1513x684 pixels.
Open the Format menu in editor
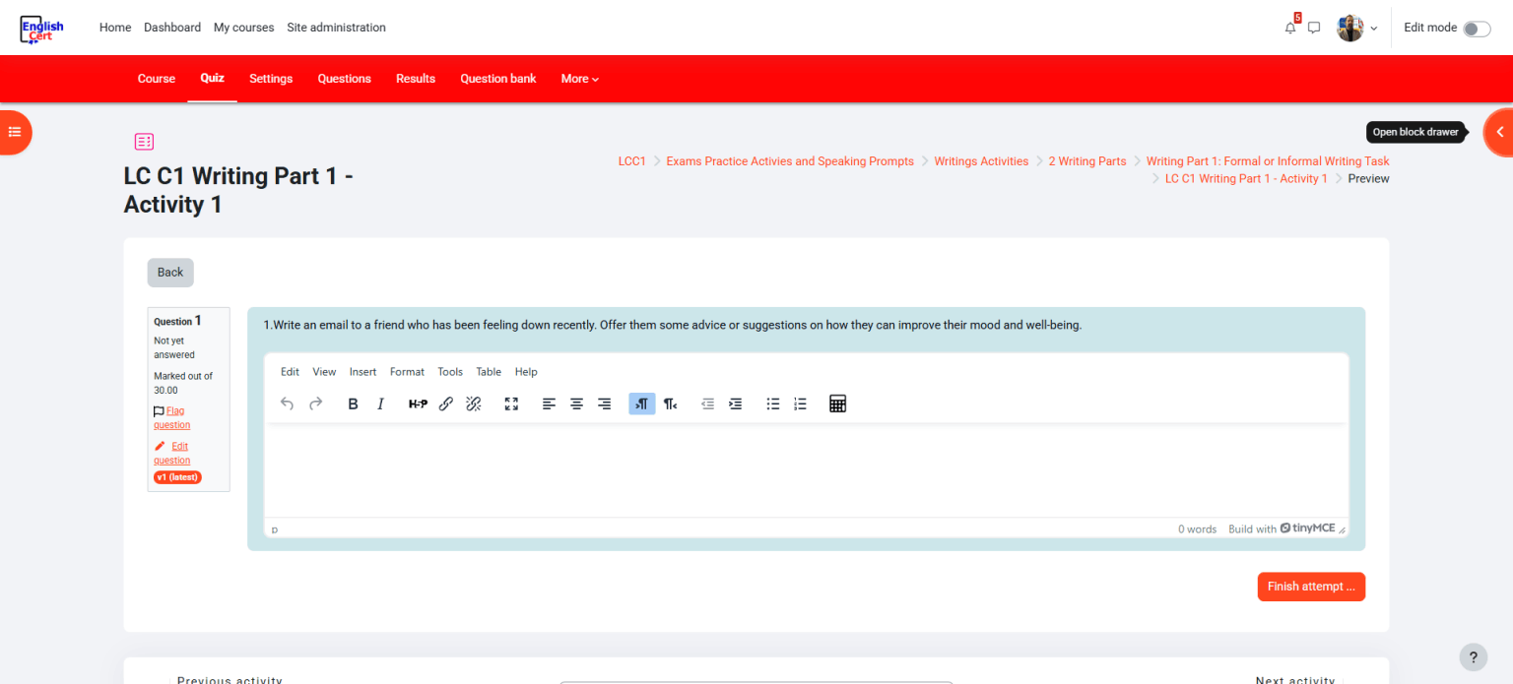coord(407,372)
